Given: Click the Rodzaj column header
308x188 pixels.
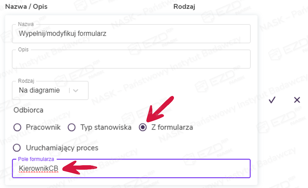Looking at the screenshot, I should [x=184, y=6].
